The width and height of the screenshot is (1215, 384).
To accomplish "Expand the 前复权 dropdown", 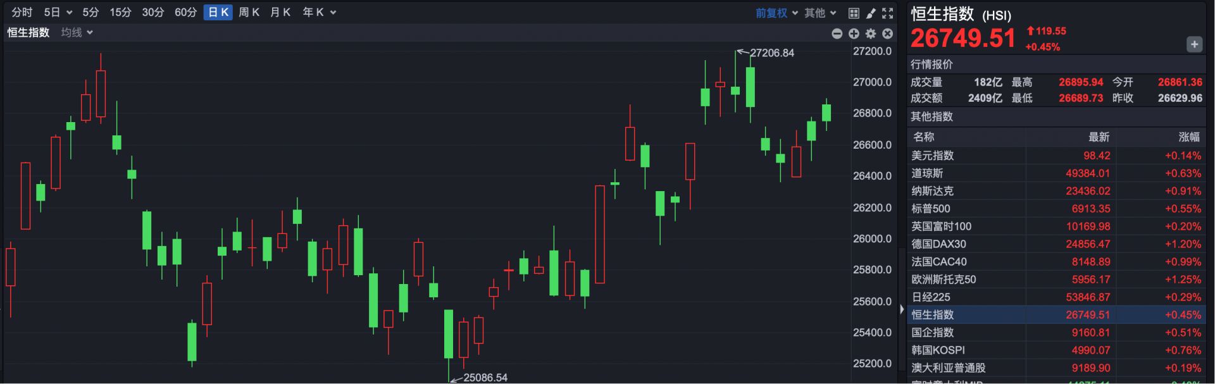I will pyautogui.click(x=776, y=13).
